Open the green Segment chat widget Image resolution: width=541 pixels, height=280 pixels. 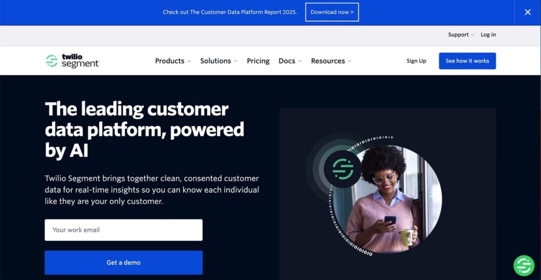click(x=524, y=265)
